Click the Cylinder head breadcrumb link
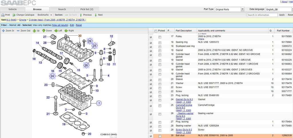The height and width of the screenshot is (138, 293). click(x=57, y=20)
